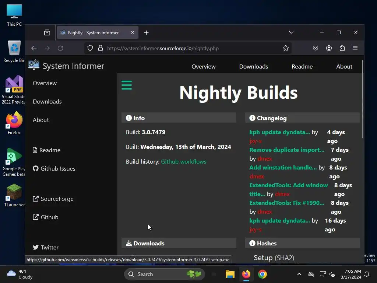The height and width of the screenshot is (283, 377).
Task: Select the Nightly - System Informer tab
Action: pos(98,32)
